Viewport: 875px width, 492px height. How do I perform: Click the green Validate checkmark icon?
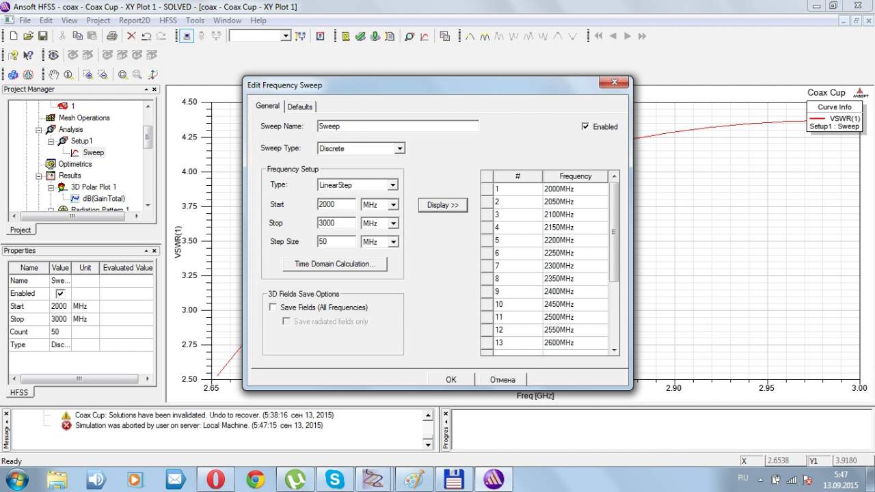point(360,36)
